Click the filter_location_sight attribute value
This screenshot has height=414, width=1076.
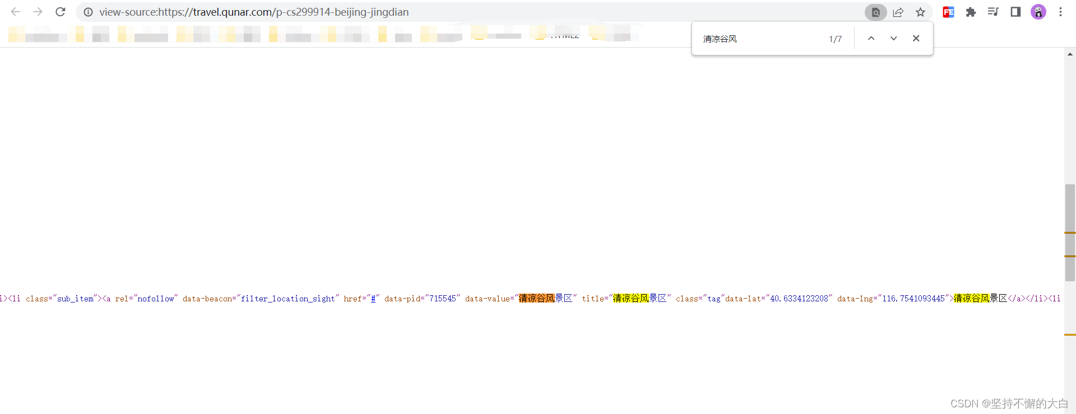pos(288,299)
